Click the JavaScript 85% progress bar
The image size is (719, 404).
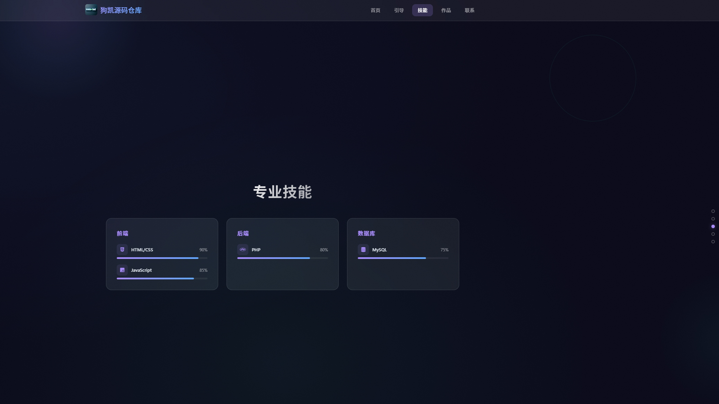pos(162,278)
